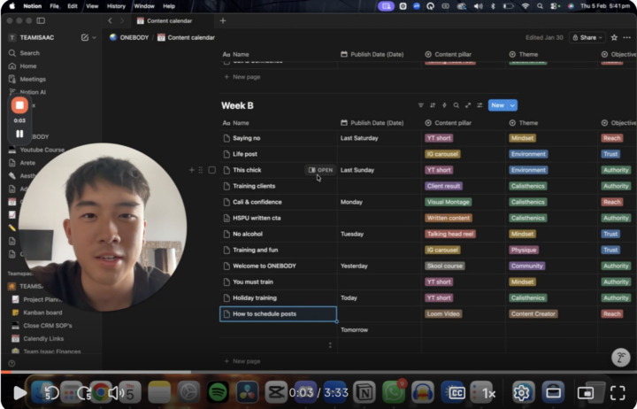Open the Share dropdown menu

coord(587,37)
